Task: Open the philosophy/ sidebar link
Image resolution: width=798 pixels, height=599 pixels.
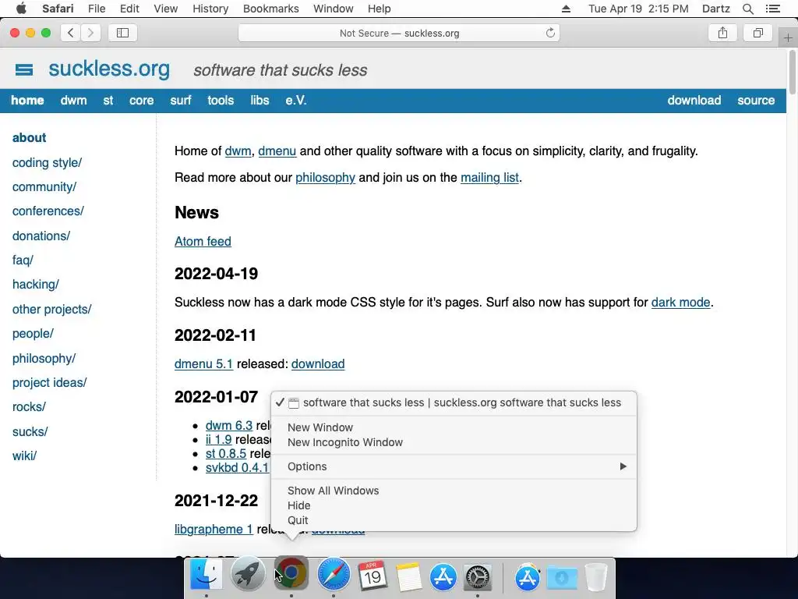Action: [x=44, y=358]
